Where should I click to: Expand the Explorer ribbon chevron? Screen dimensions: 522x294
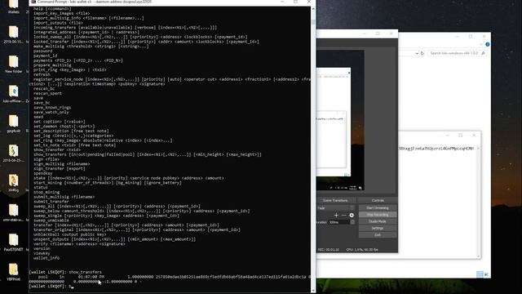tap(481, 44)
